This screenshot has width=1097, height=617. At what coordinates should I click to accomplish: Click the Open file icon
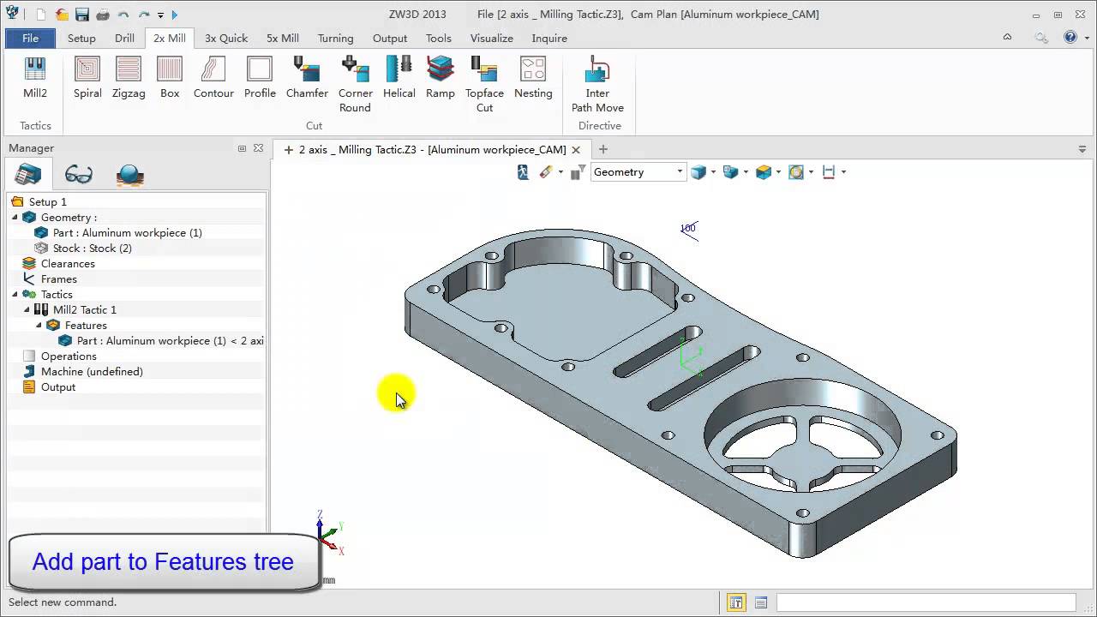point(62,15)
